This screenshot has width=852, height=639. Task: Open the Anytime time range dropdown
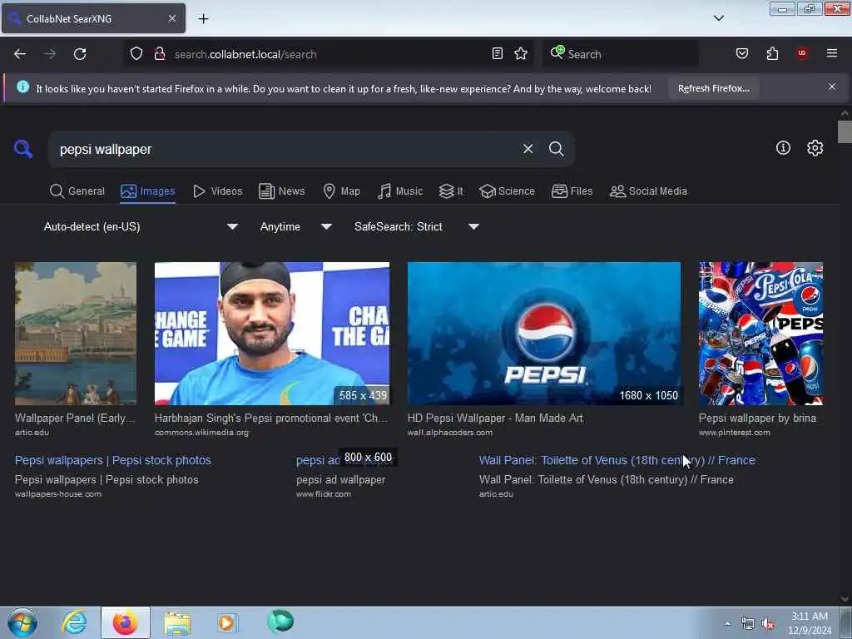296,226
